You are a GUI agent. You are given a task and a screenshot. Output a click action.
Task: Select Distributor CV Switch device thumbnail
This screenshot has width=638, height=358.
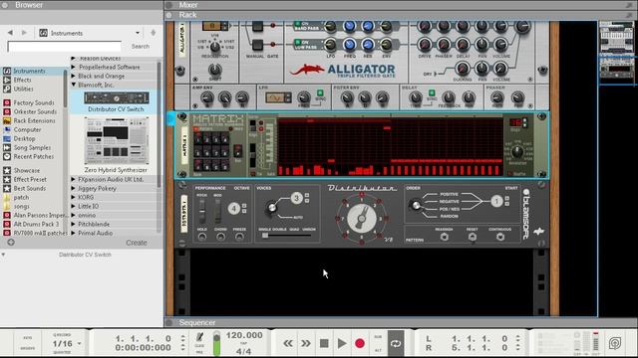117,97
